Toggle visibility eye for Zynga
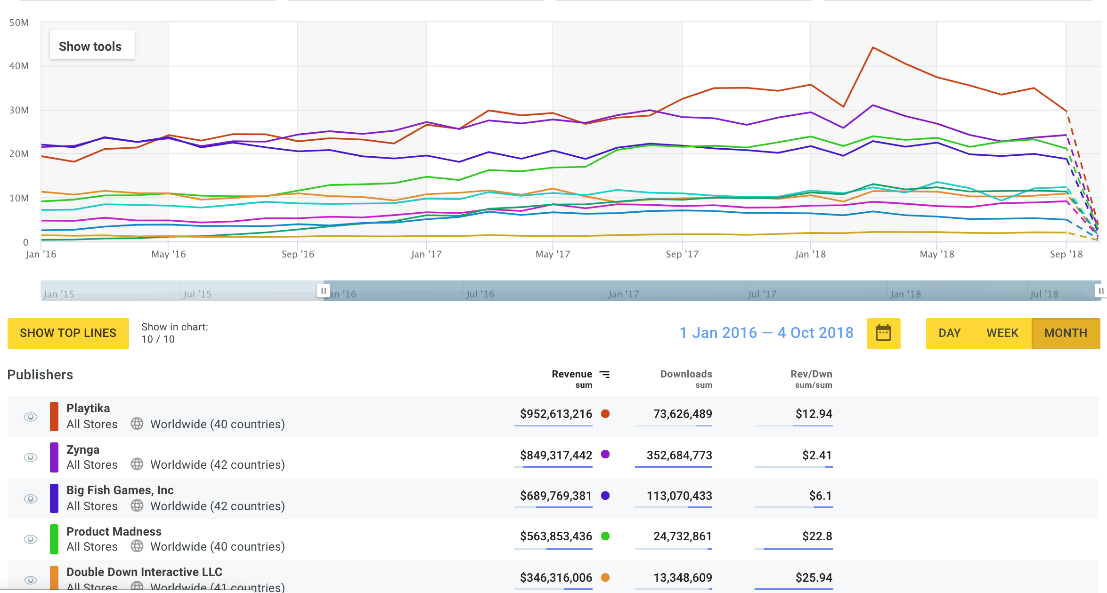Viewport: 1107px width, 593px height. (31, 457)
